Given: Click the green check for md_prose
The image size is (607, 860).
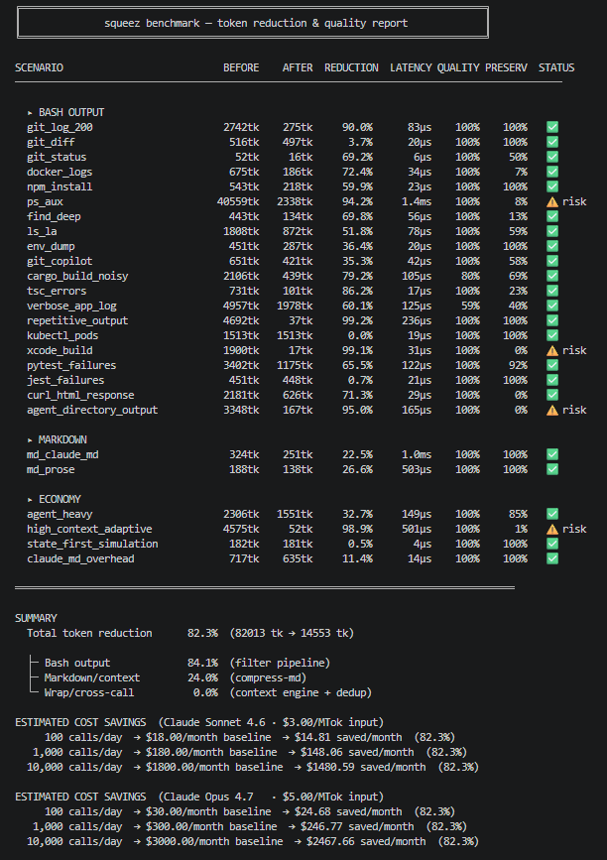Looking at the screenshot, I should point(552,469).
